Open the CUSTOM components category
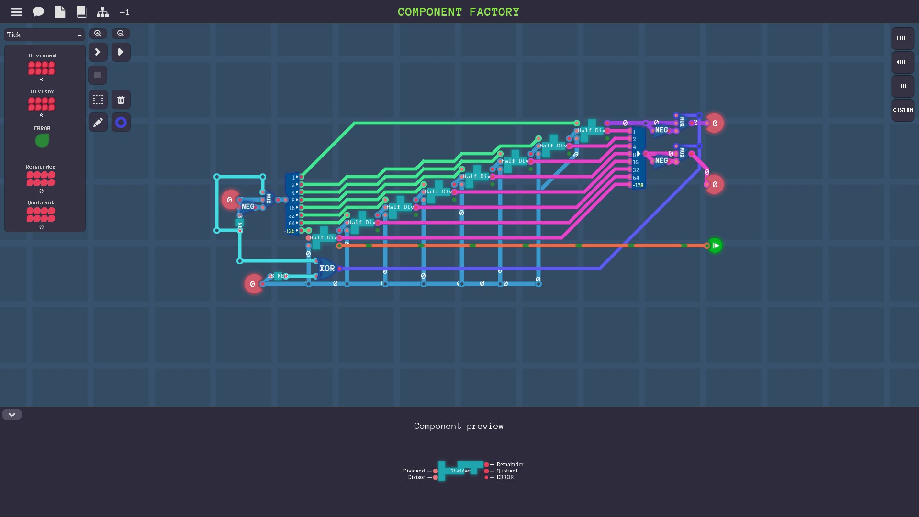This screenshot has width=919, height=517. 903,110
